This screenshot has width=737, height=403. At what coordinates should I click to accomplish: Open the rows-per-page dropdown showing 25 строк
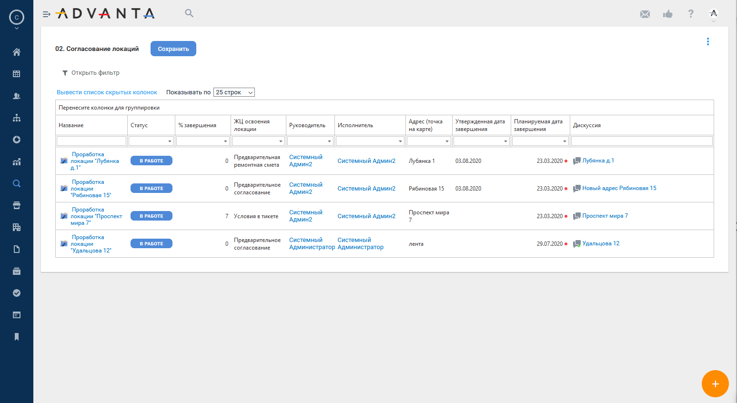coord(234,92)
